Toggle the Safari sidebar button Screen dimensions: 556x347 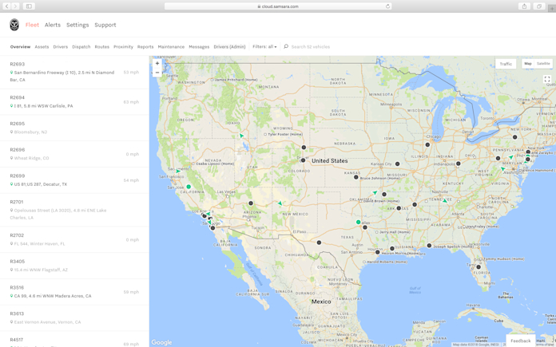tap(29, 6)
